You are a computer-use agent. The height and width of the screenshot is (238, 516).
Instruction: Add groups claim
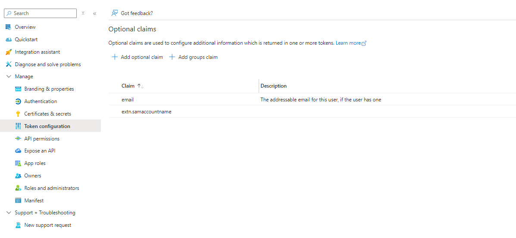coord(193,57)
